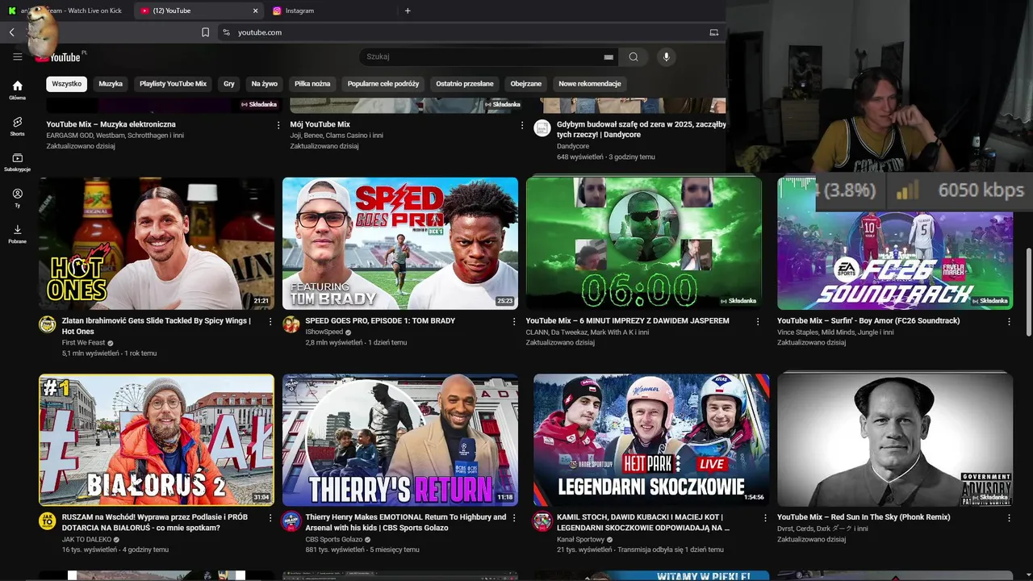The height and width of the screenshot is (581, 1033).
Task: Open the FC26 Soundtrack mix thumbnail
Action: (895, 244)
